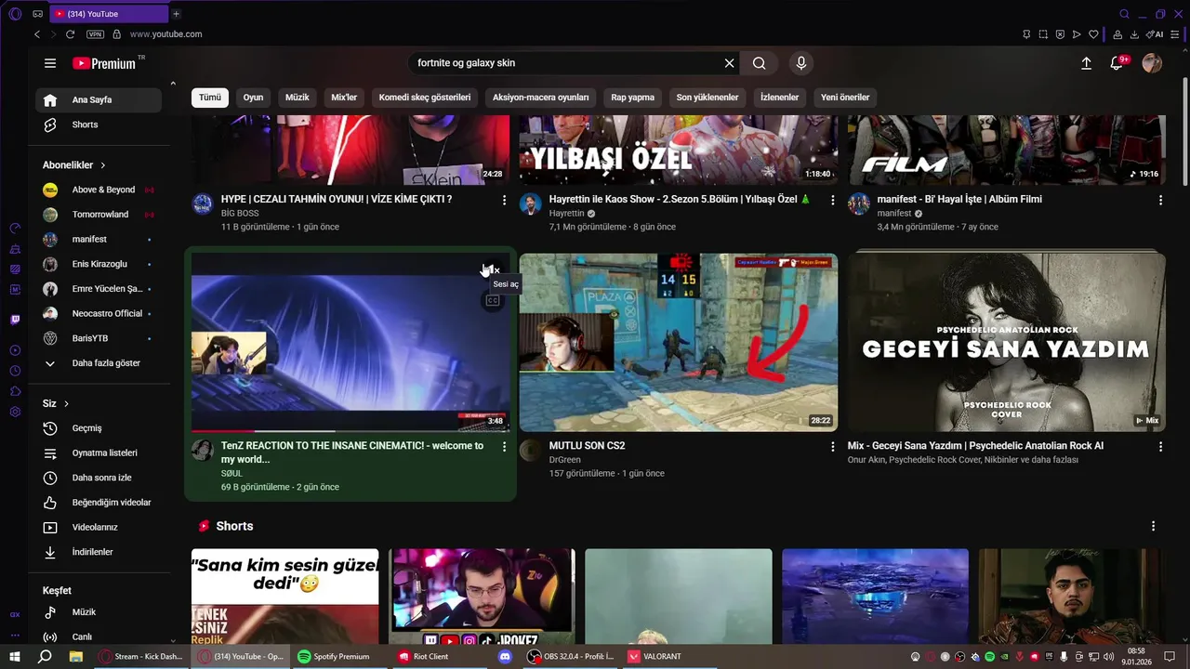Open a new browser tab
This screenshot has height=669, width=1190.
(176, 14)
